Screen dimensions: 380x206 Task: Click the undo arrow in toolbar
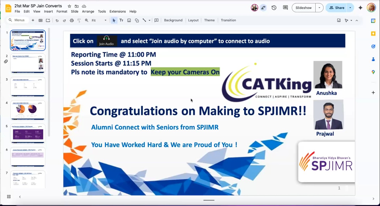click(57, 20)
